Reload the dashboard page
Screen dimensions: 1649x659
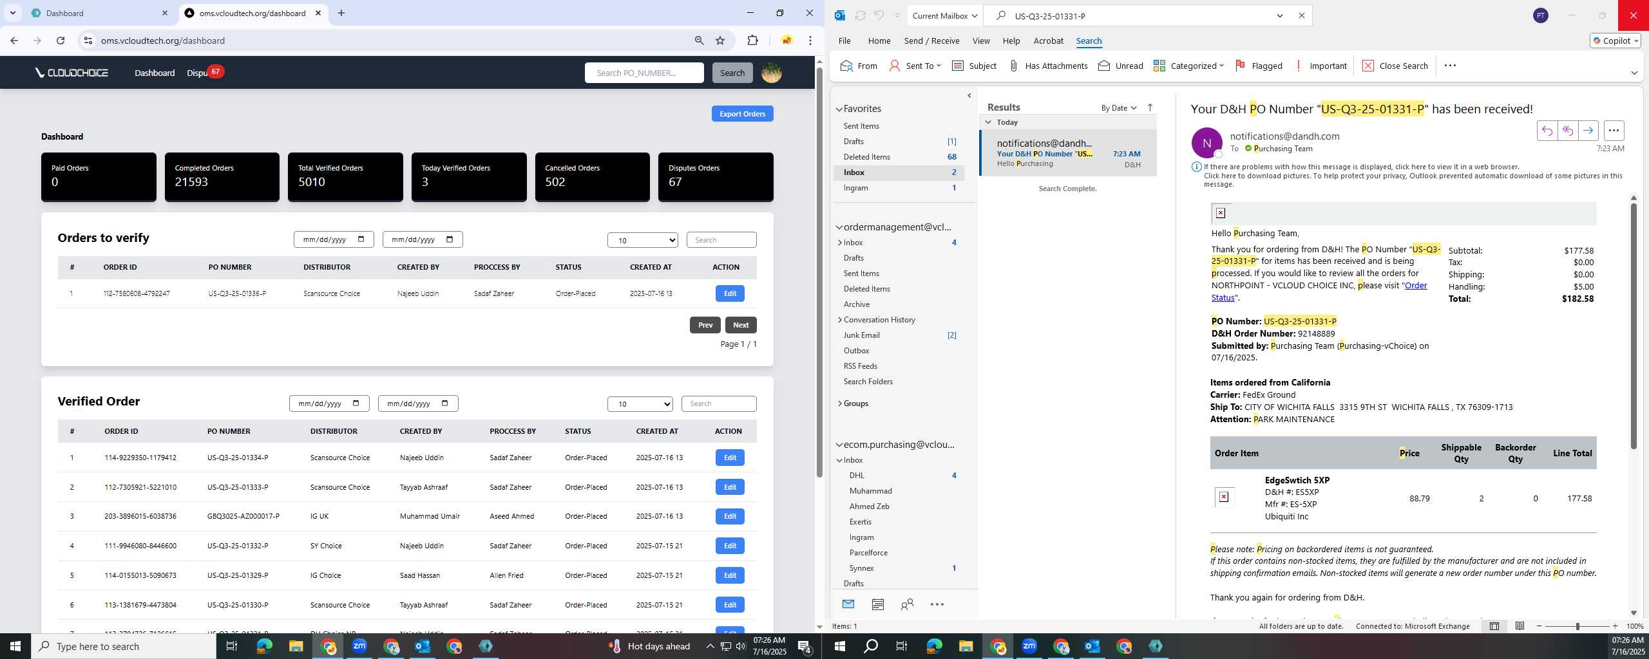(x=61, y=41)
